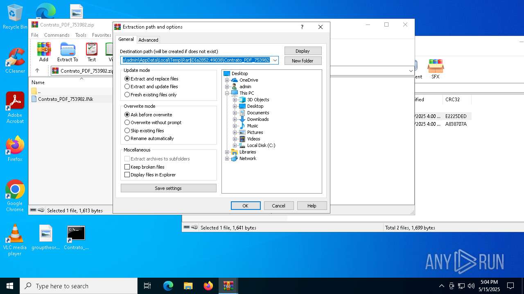Click the Help button
The width and height of the screenshot is (524, 294).
[x=312, y=206]
